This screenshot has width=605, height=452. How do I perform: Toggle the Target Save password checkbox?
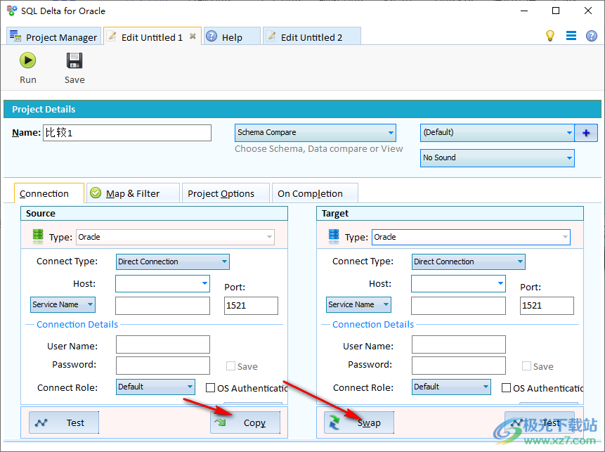526,366
